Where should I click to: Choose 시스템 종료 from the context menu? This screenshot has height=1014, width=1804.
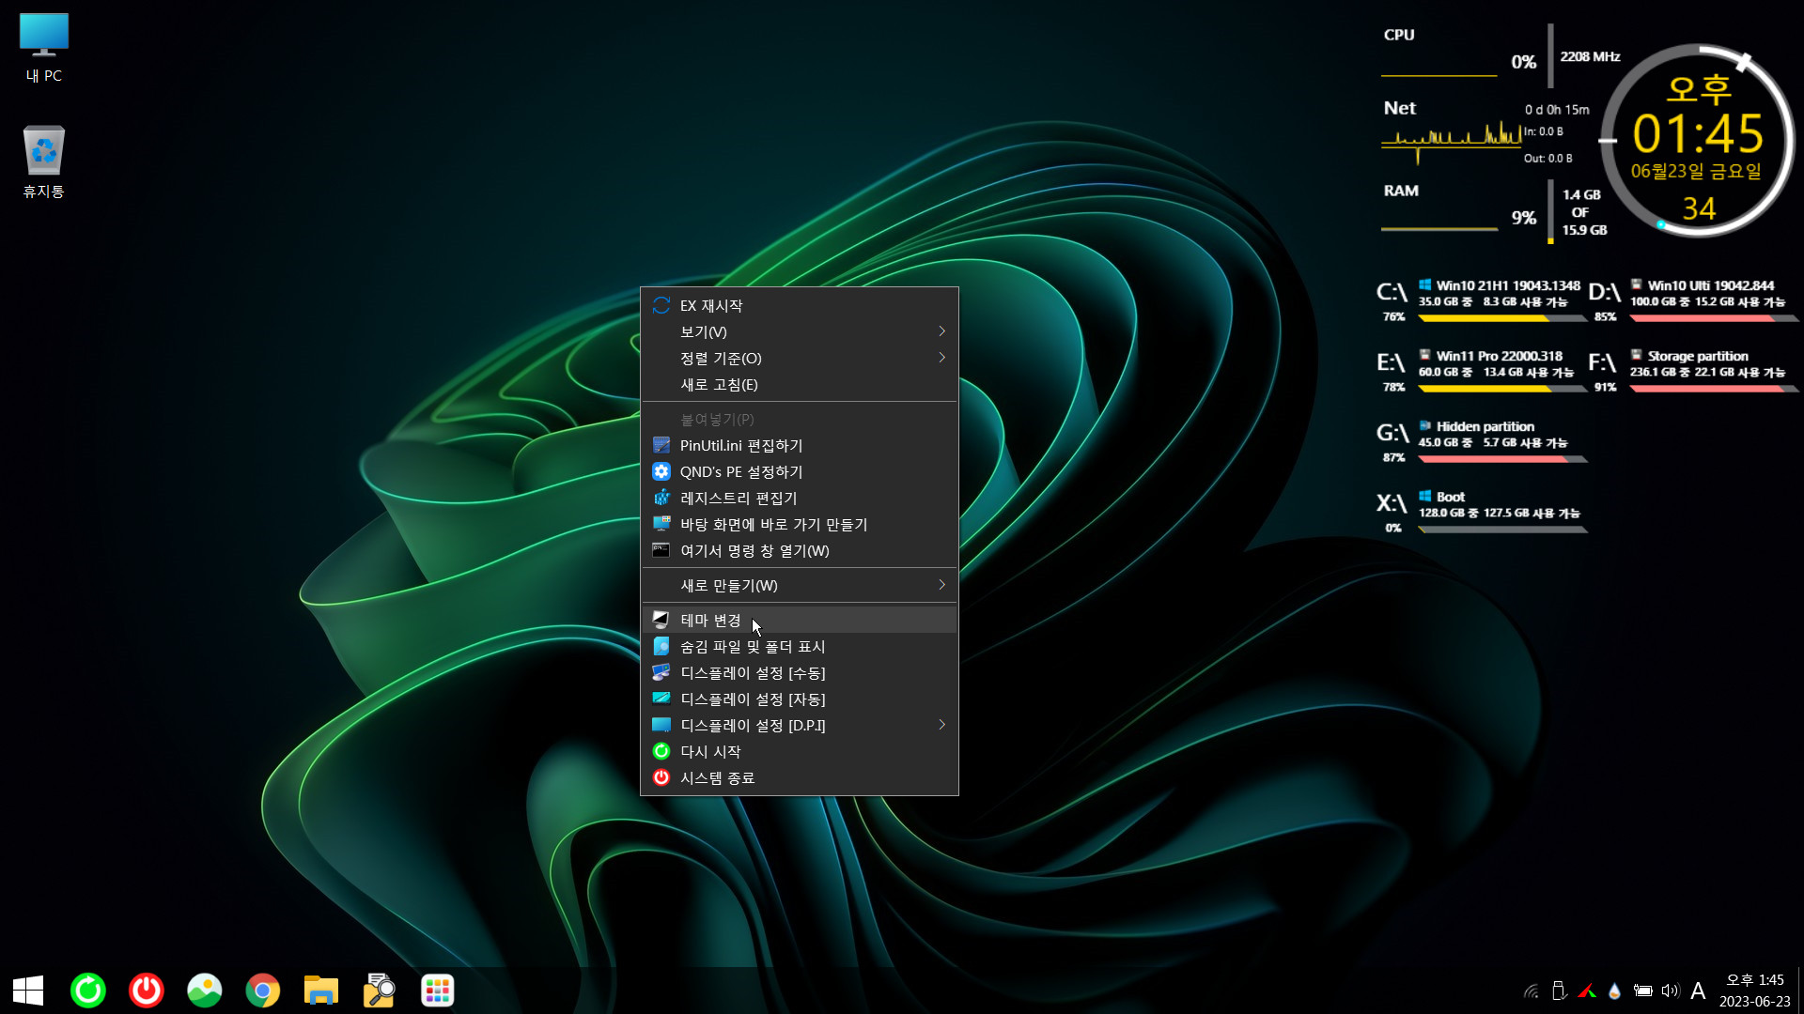pyautogui.click(x=799, y=777)
